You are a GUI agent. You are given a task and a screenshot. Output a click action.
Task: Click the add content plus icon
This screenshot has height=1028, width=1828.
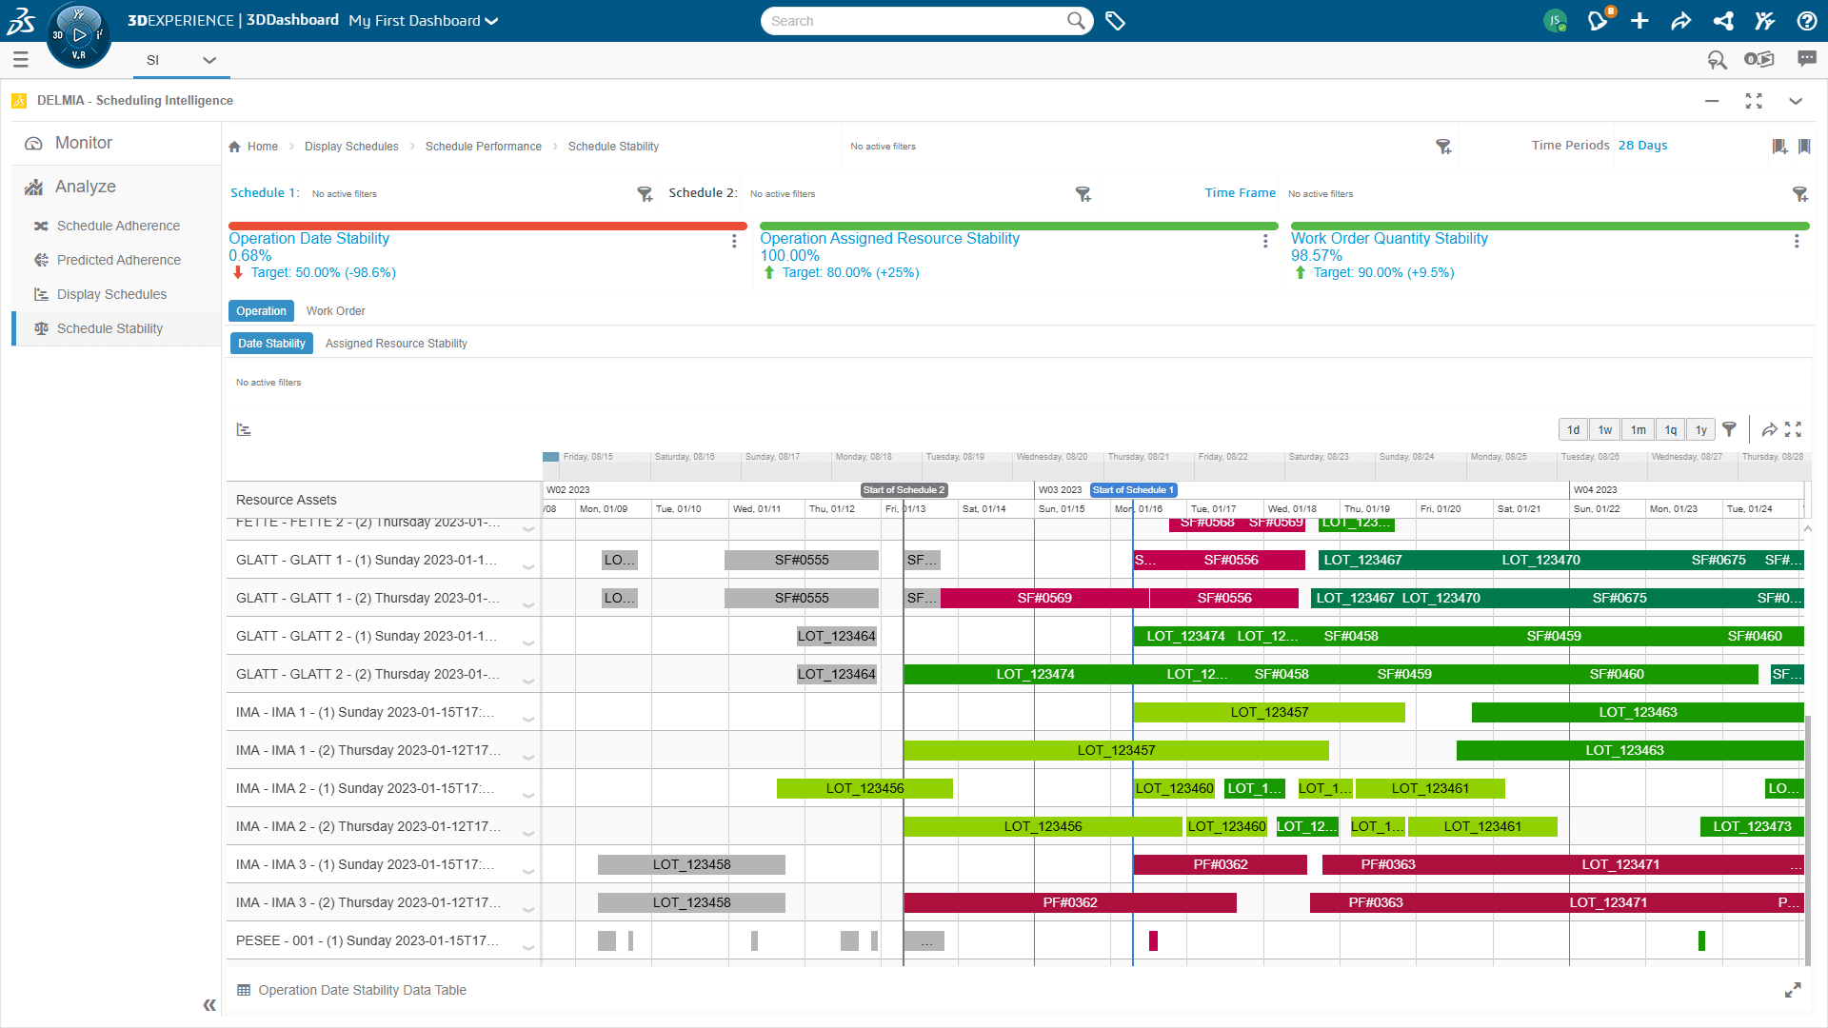click(1639, 20)
